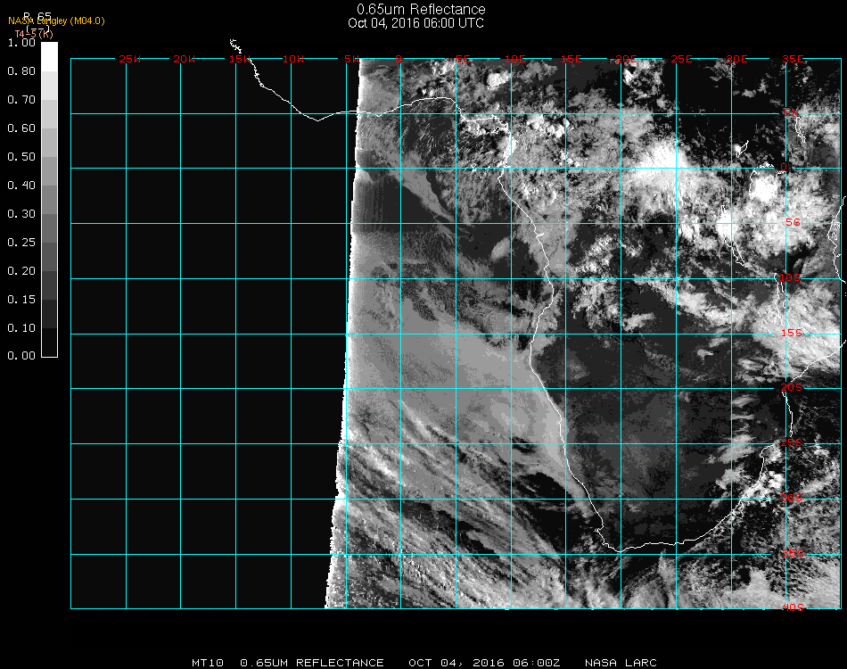847x669 pixels.
Task: Select the 0.50 color bar value
Action: coord(21,157)
